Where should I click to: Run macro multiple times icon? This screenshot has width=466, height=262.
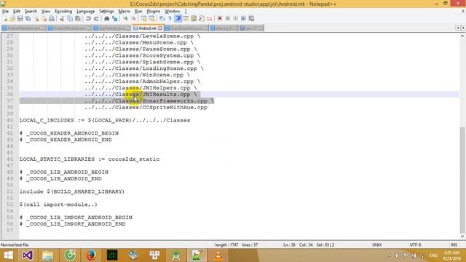pos(243,19)
